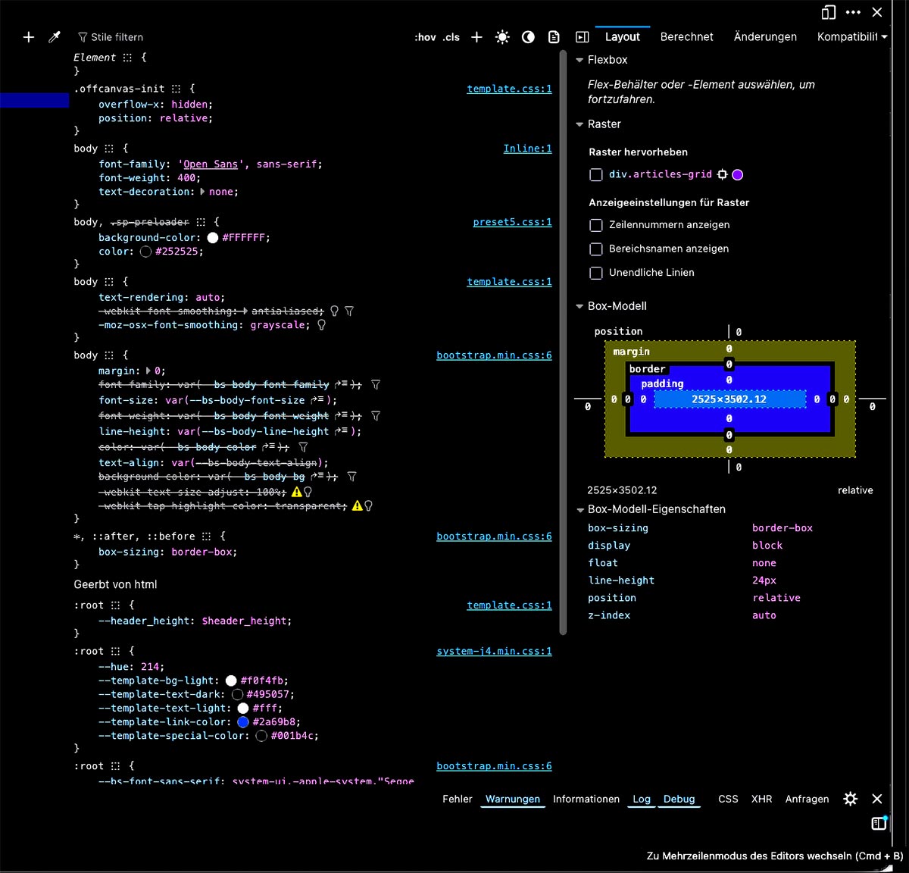Enable the div.articles-grid overlay checkbox
909x873 pixels.
[596, 175]
